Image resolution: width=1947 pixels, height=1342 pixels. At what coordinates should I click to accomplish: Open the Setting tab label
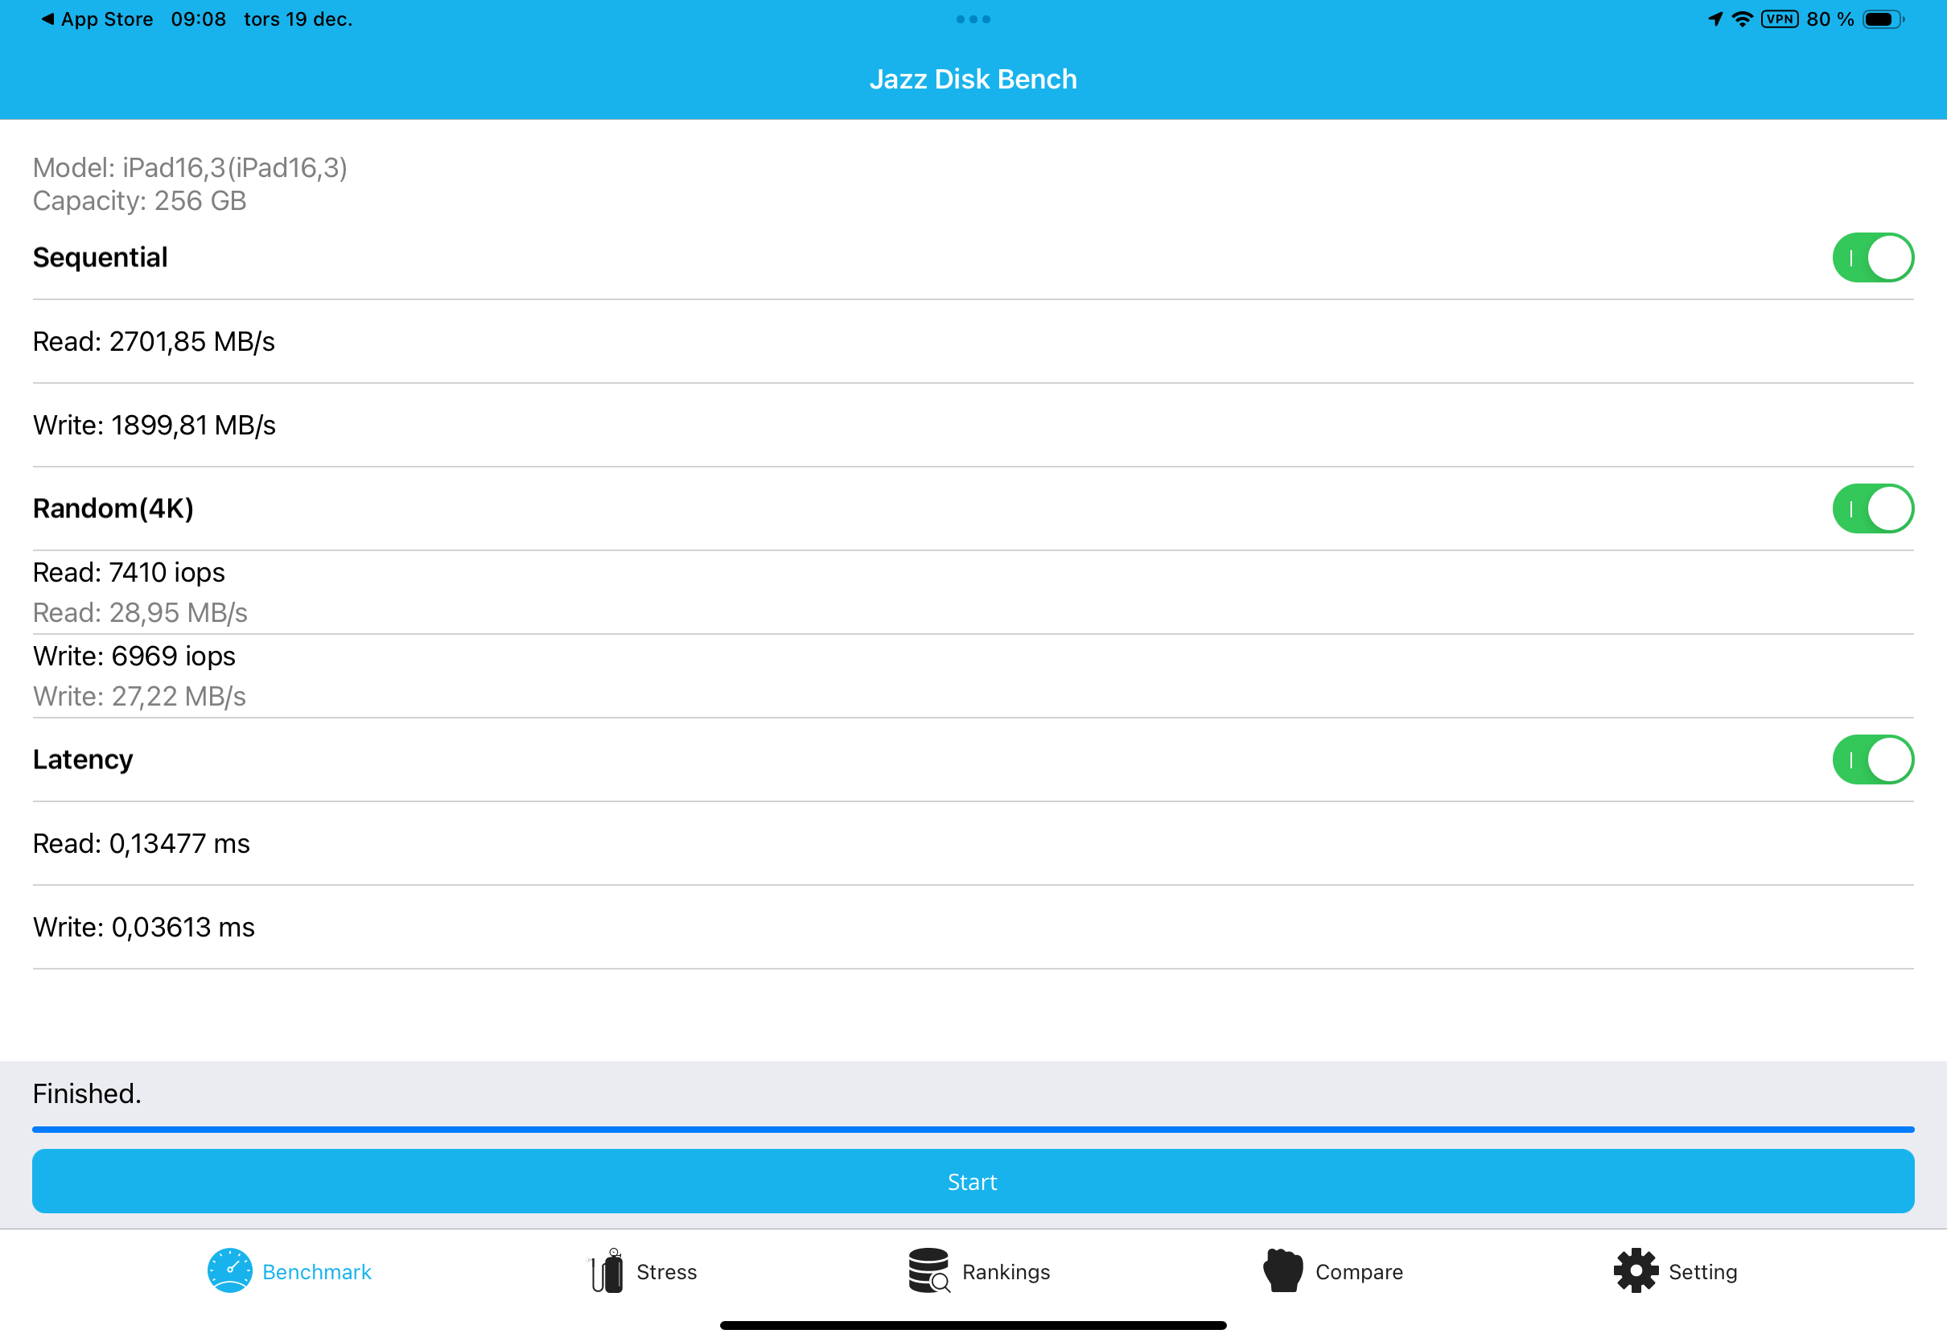(1703, 1271)
